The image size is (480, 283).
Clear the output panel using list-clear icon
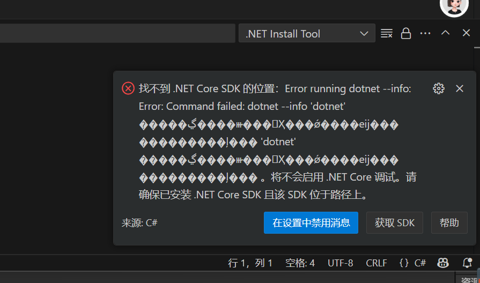click(386, 33)
